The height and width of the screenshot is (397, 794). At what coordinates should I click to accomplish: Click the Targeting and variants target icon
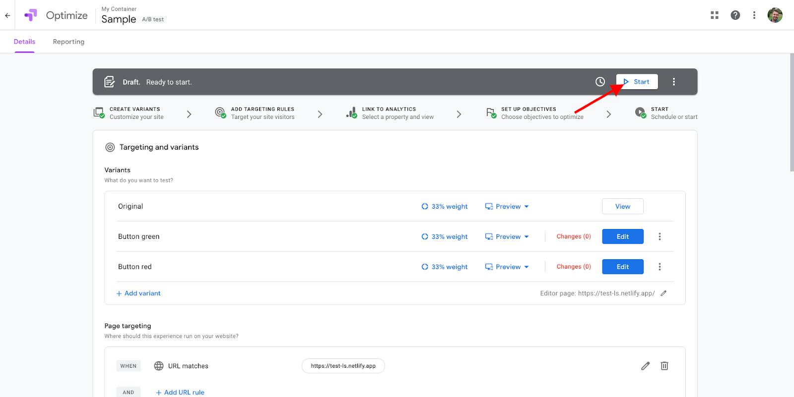point(110,147)
